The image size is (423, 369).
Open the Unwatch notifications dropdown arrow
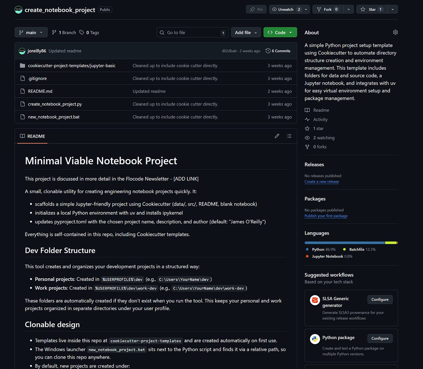coord(306,9)
